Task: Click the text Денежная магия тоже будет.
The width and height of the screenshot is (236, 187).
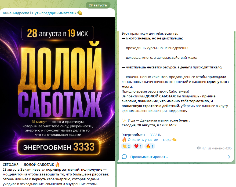Action: [165, 120]
